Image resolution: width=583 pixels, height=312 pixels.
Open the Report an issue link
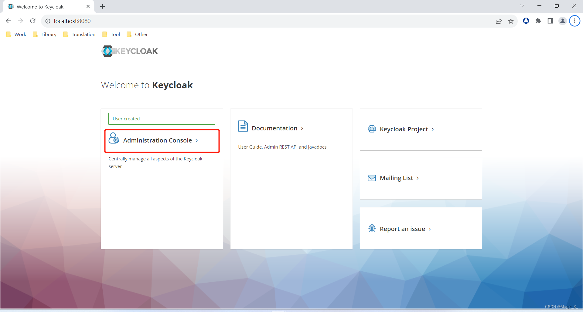[402, 229]
